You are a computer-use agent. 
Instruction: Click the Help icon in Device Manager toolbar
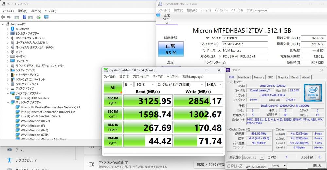pyautogui.click(x=25, y=17)
